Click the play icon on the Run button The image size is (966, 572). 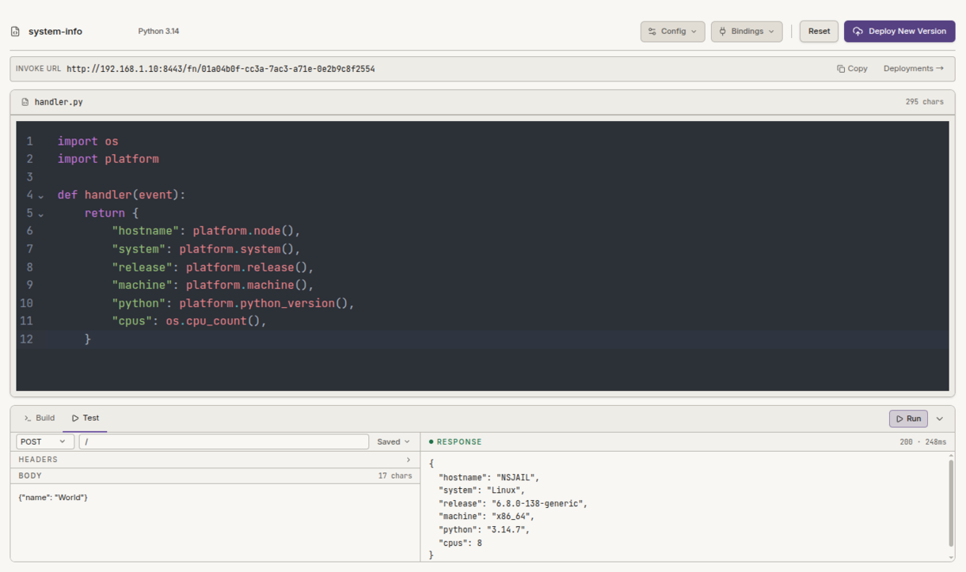pyautogui.click(x=899, y=419)
